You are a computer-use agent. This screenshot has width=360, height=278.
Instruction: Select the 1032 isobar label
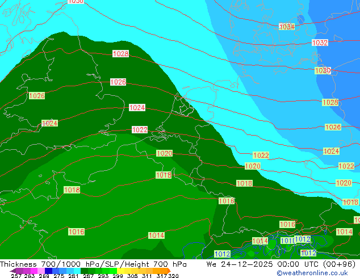click(x=320, y=43)
